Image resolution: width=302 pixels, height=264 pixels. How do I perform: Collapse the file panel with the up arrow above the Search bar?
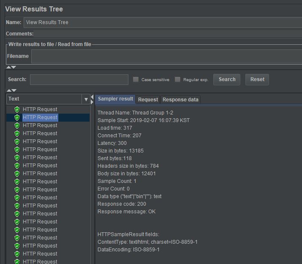click(9, 67)
